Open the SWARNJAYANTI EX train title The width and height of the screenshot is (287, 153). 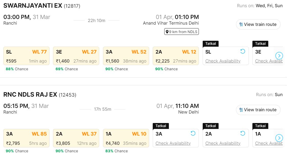click(33, 6)
